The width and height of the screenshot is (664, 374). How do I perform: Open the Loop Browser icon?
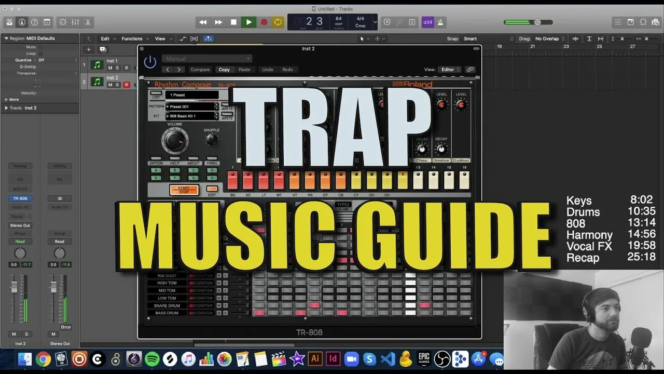click(643, 22)
